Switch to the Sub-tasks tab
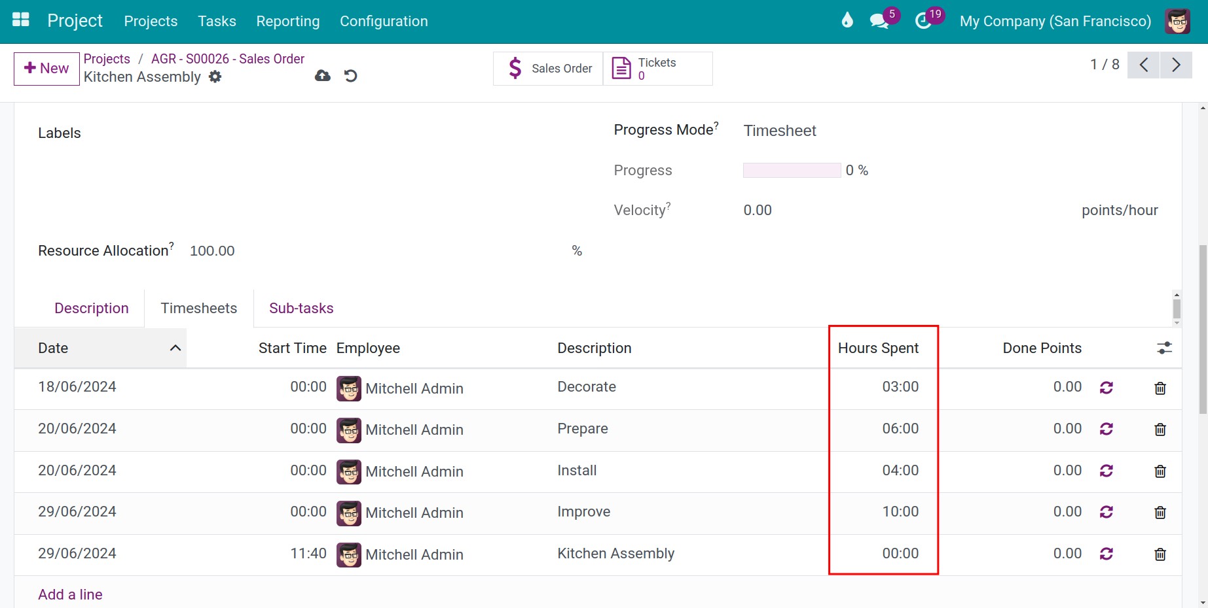This screenshot has width=1208, height=608. tap(301, 308)
